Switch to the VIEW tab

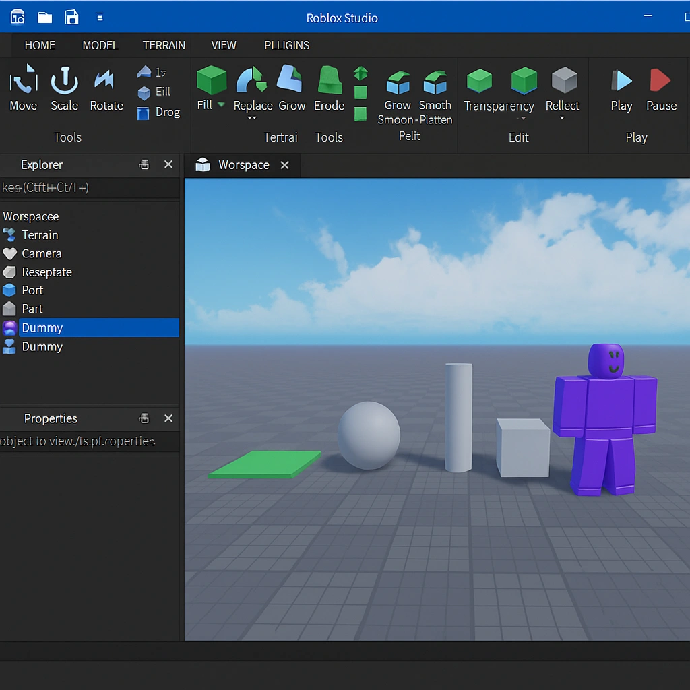tap(224, 45)
